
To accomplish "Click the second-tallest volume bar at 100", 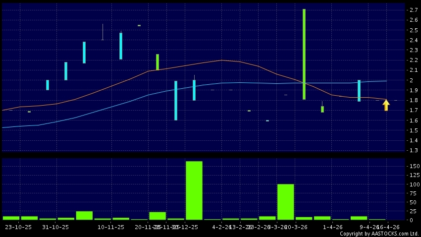I will click(285, 202).
